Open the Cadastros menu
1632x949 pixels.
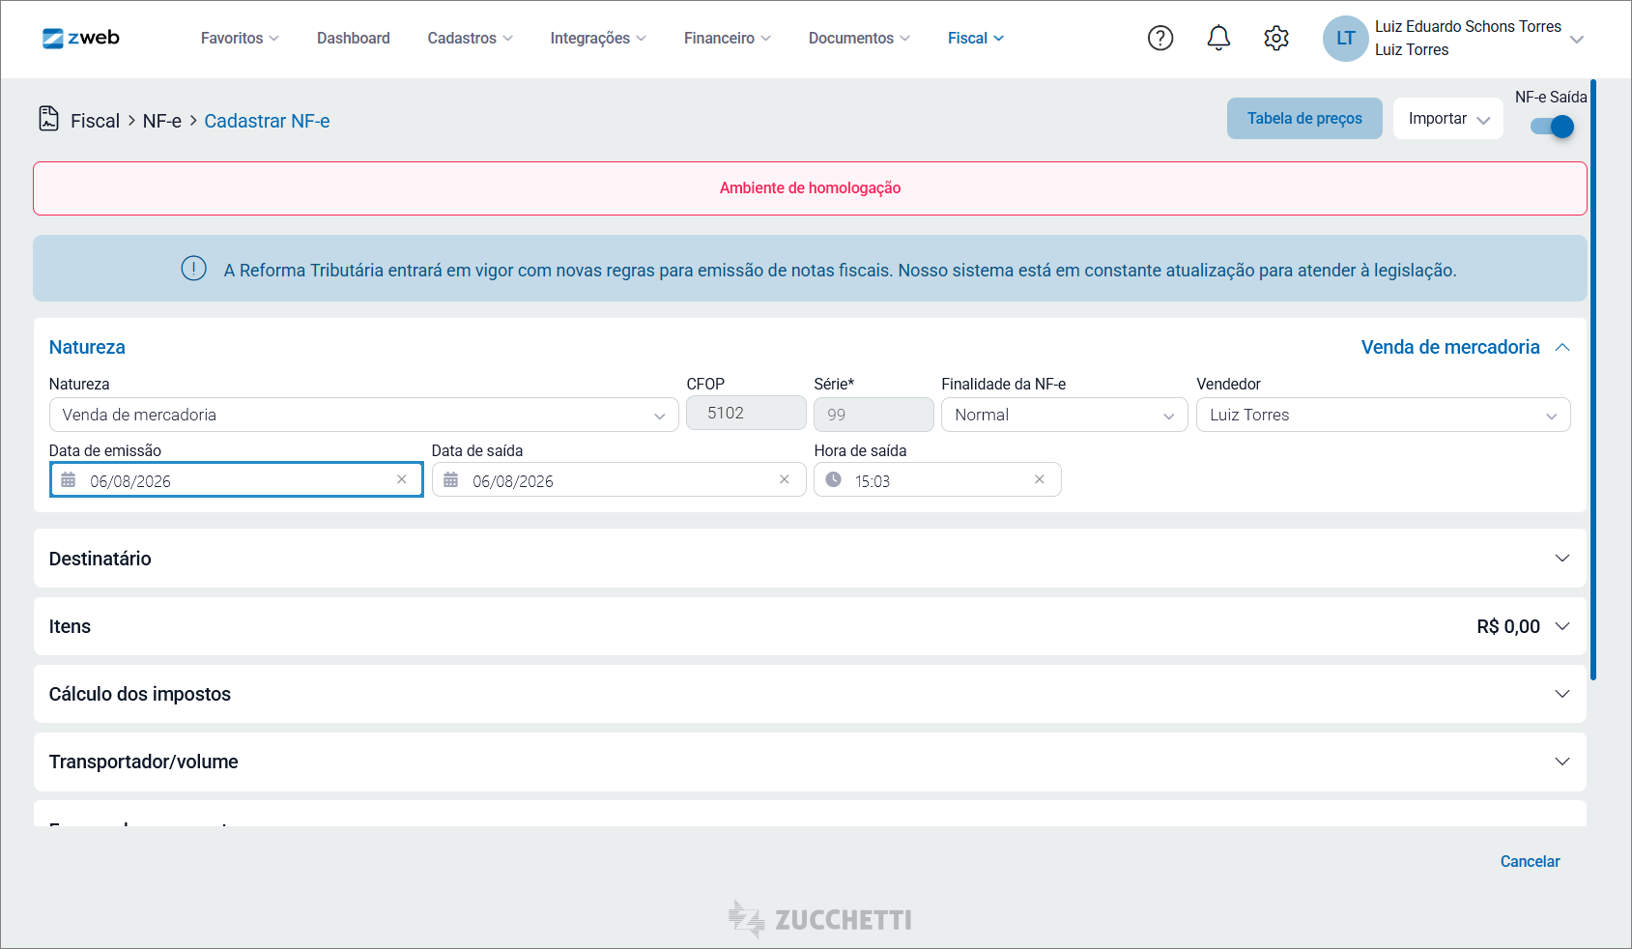click(x=470, y=38)
